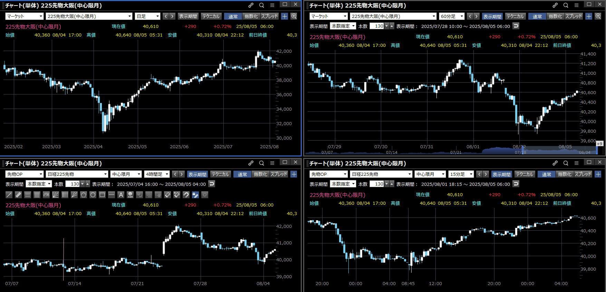Pick the pentagon shape drawing tool
606x292 pixels.
[x=84, y=195]
